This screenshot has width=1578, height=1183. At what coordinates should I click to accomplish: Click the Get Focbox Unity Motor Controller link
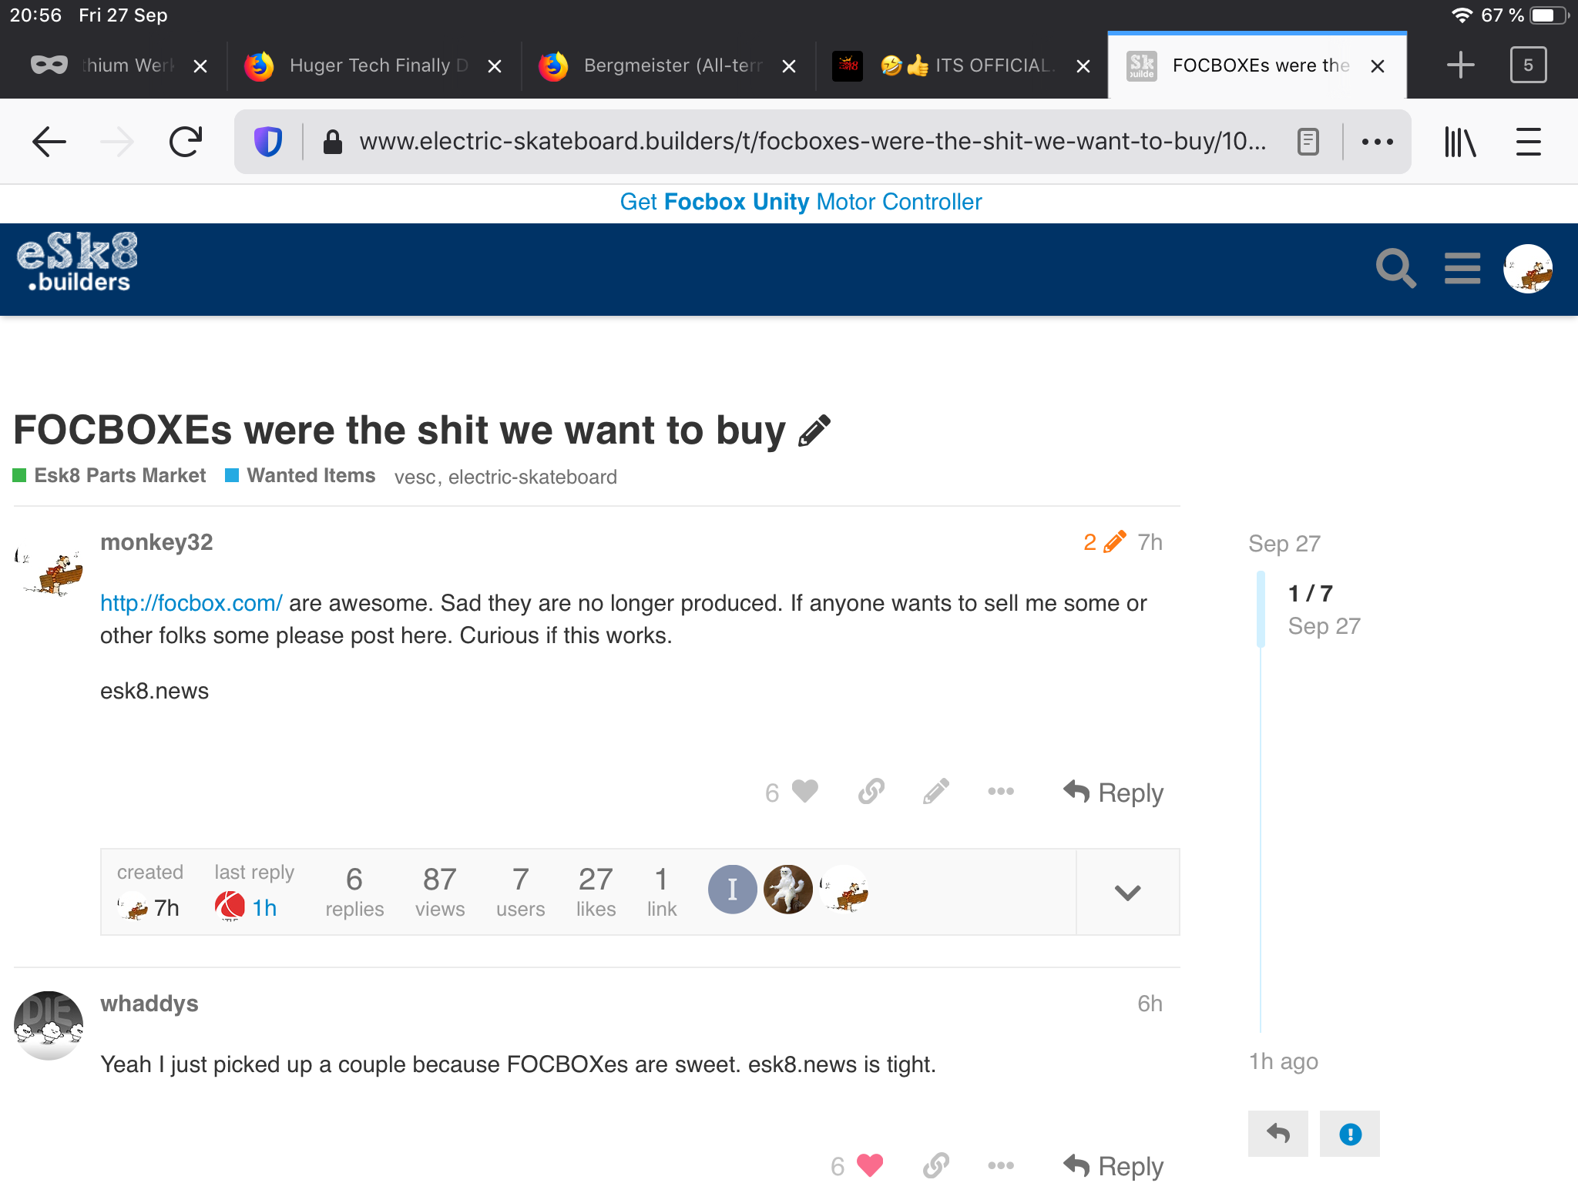801,202
